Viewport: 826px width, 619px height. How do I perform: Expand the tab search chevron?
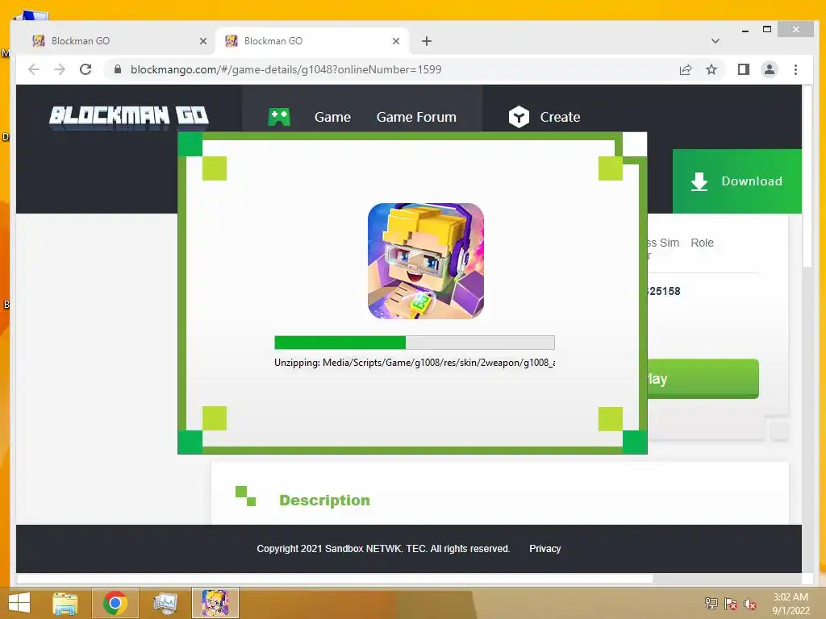pyautogui.click(x=715, y=41)
